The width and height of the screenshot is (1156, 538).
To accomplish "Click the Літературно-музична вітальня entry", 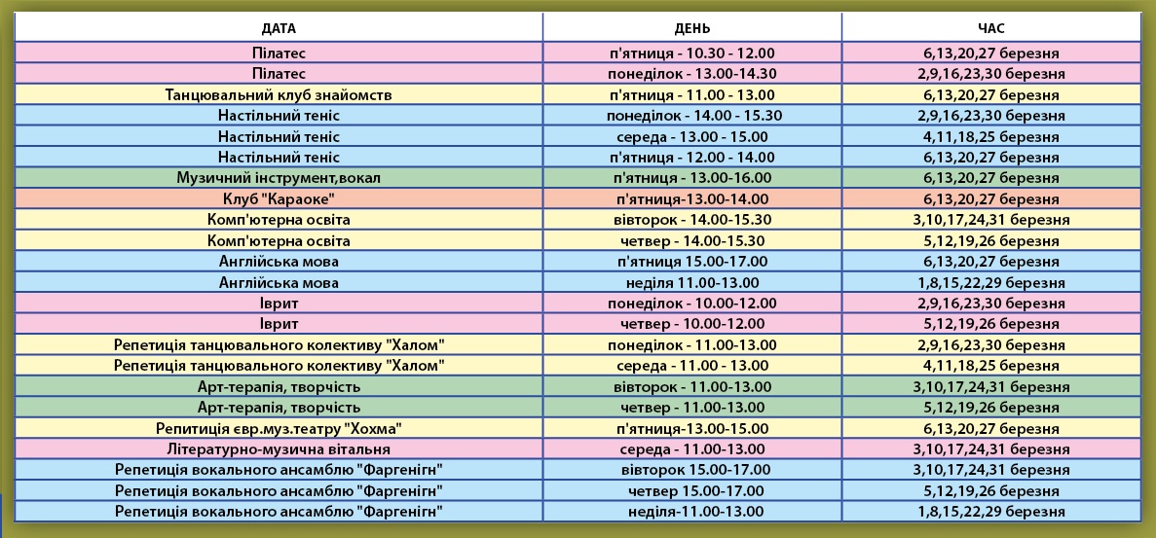I will (279, 448).
